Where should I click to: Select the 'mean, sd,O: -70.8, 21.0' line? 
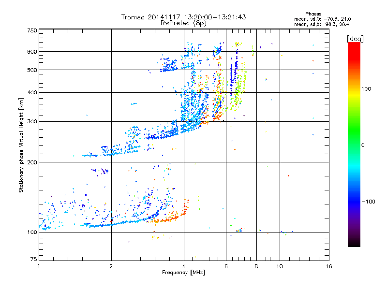pyautogui.click(x=322, y=19)
